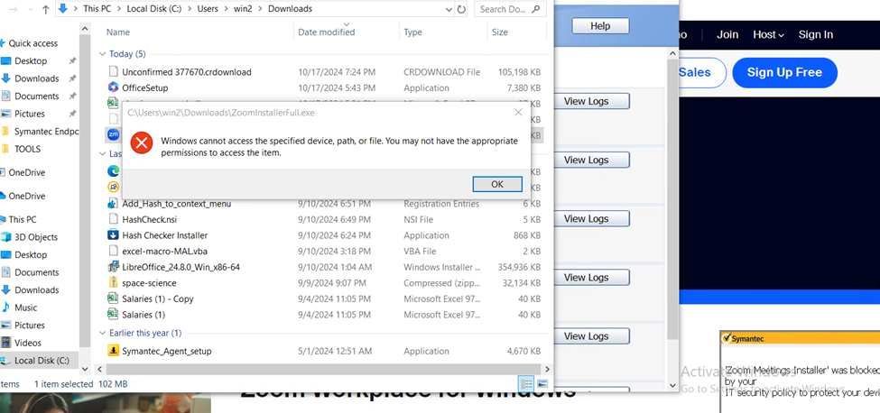Click '1 item selected' in status bar

(x=63, y=384)
